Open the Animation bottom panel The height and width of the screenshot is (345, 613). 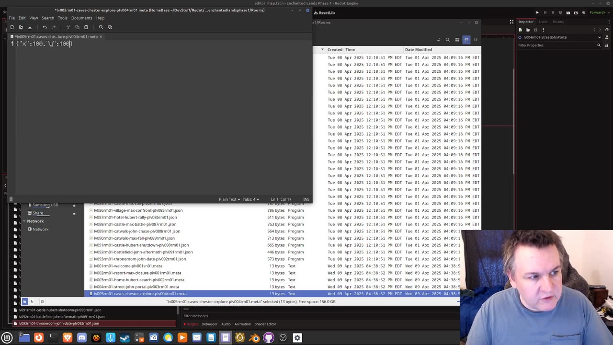click(242, 324)
